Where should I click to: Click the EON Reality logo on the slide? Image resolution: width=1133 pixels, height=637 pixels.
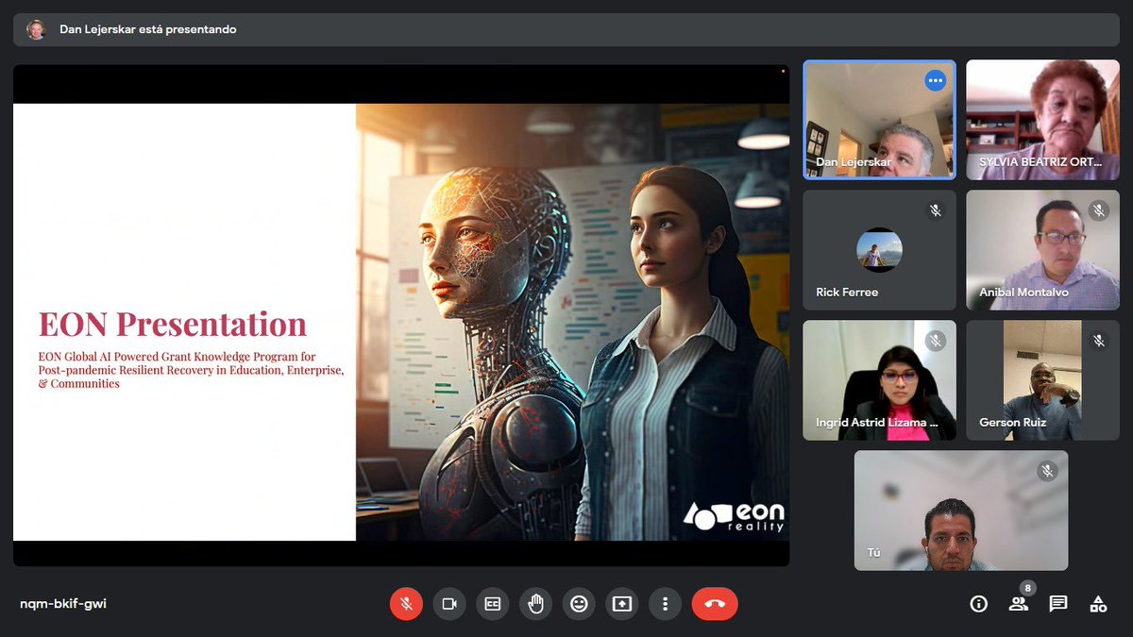[734, 516]
